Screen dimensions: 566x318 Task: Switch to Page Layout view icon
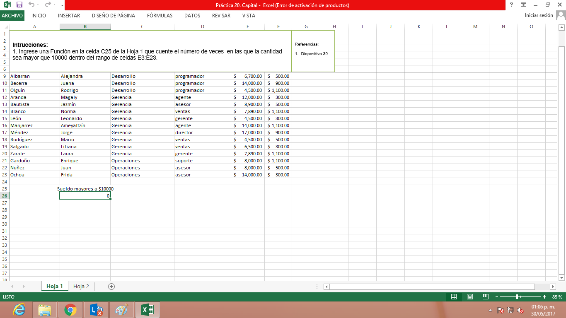(470, 297)
